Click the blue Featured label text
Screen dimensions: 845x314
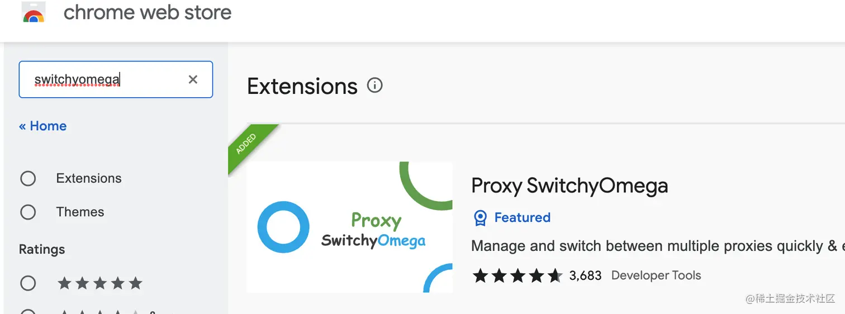pos(522,218)
